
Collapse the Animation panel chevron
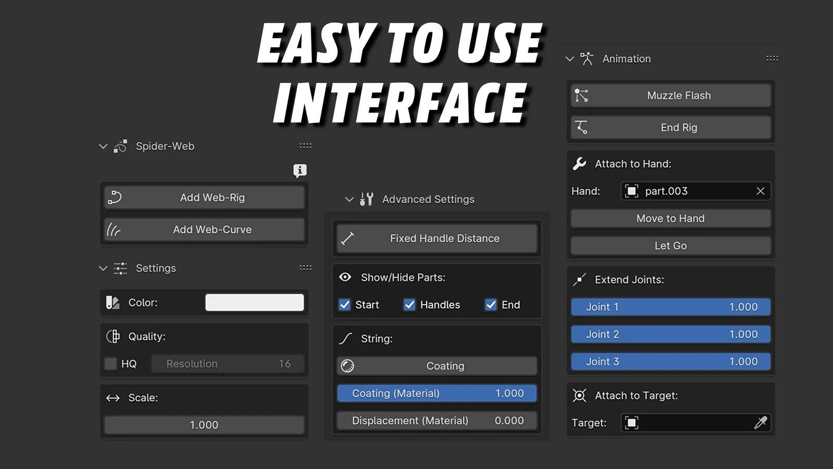click(570, 59)
